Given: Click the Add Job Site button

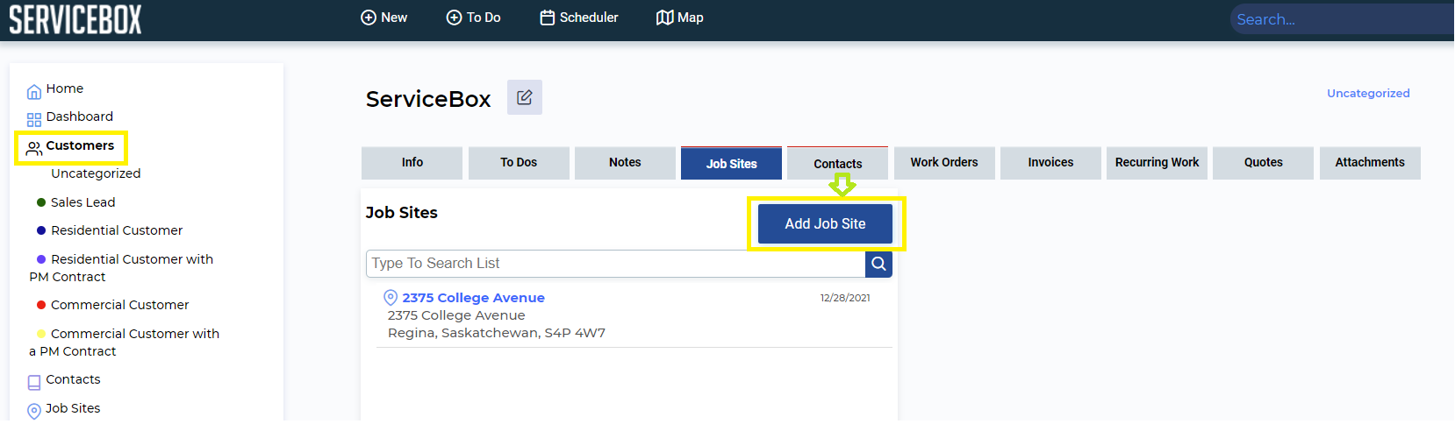Looking at the screenshot, I should (825, 224).
